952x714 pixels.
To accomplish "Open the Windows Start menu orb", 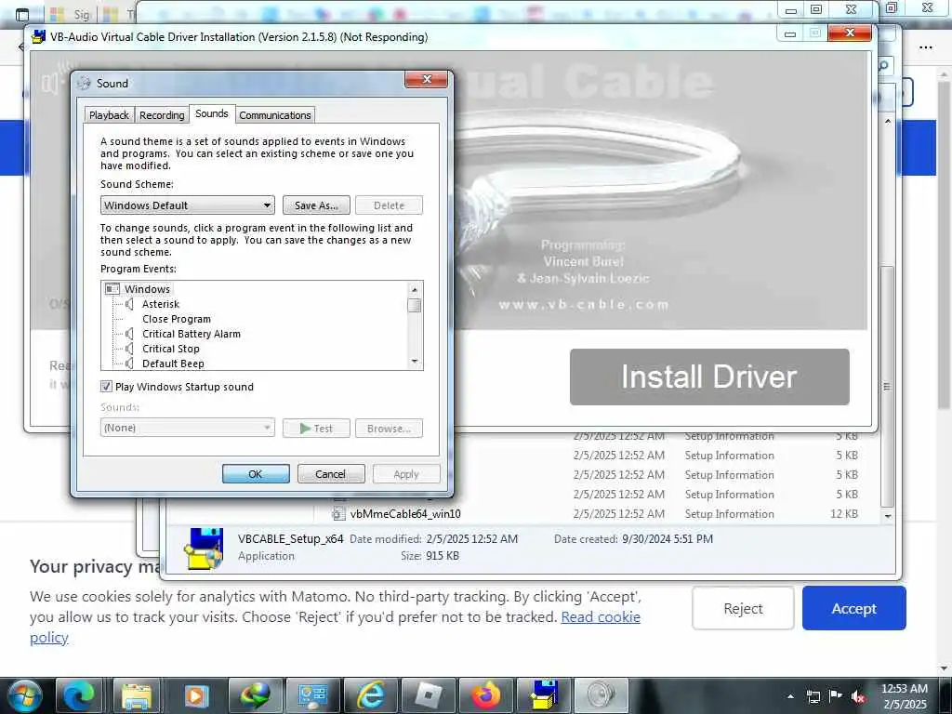I will [x=25, y=695].
